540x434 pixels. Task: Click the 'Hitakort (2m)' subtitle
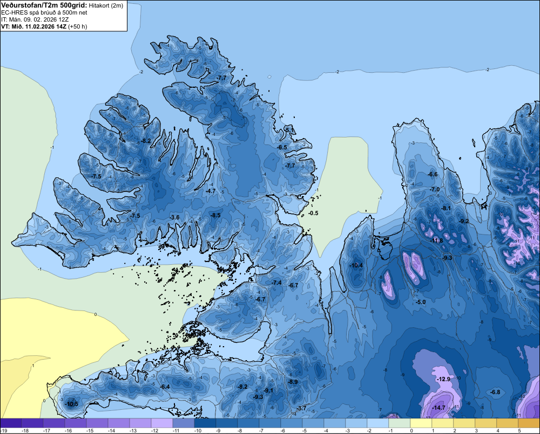(x=106, y=5)
